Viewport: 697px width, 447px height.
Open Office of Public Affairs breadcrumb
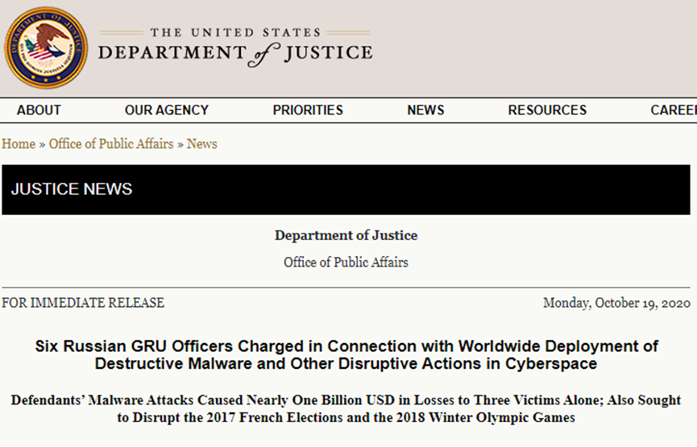111,144
